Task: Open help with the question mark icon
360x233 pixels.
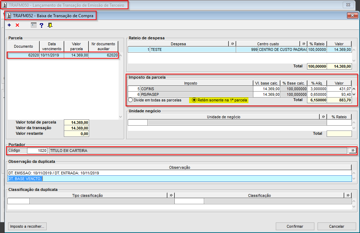Action: click(41, 25)
